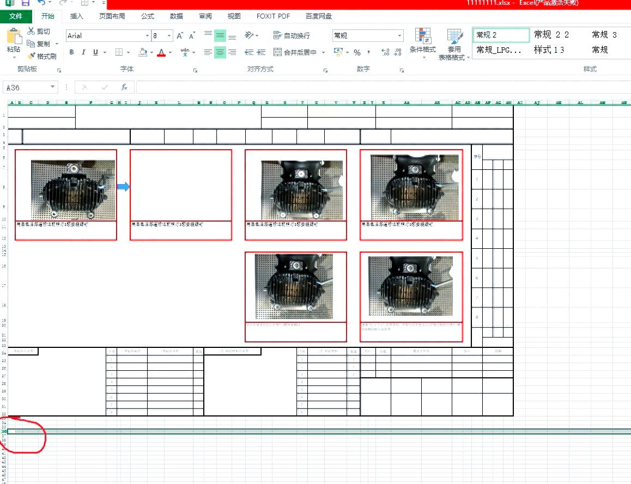Click the Bold formatting icon
Screen dimensions: 631x484
click(71, 52)
